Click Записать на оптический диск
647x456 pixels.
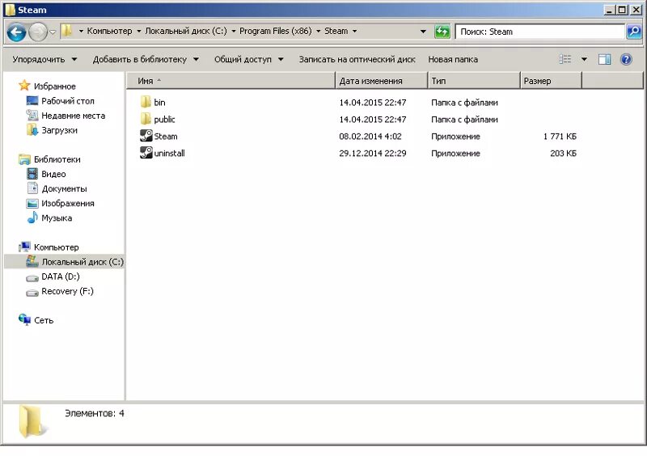pos(357,59)
